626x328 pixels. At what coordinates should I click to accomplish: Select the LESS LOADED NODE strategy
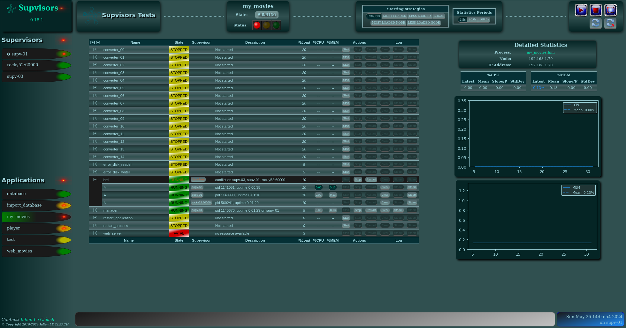coord(424,23)
